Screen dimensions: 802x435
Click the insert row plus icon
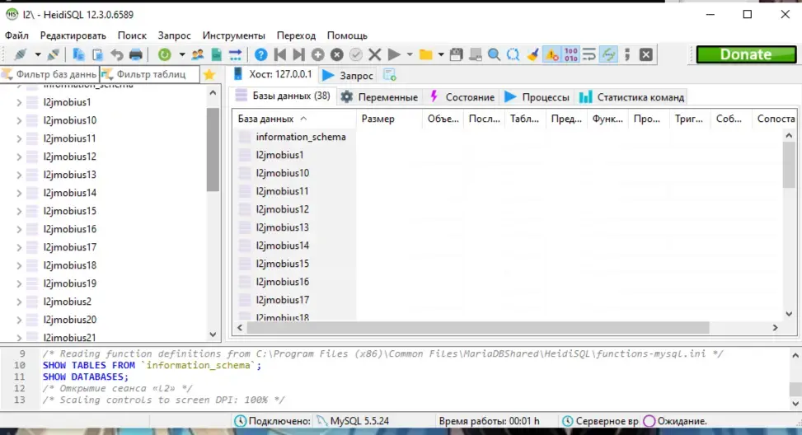point(317,54)
